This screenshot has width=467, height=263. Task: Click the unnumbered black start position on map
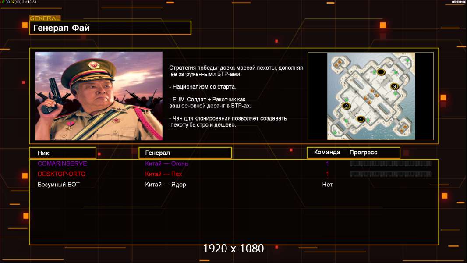click(381, 72)
